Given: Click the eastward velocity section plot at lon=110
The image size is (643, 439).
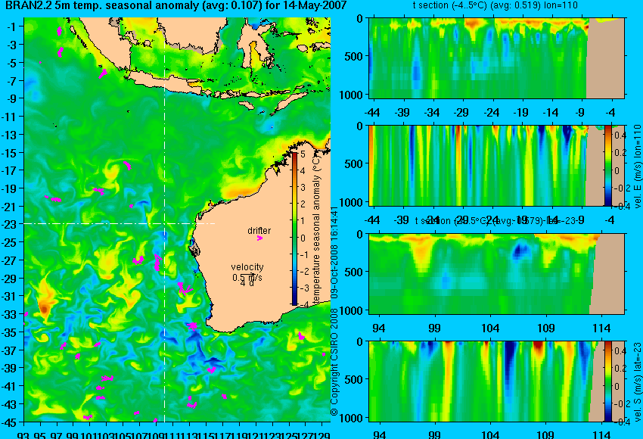Looking at the screenshot, I should [497, 165].
